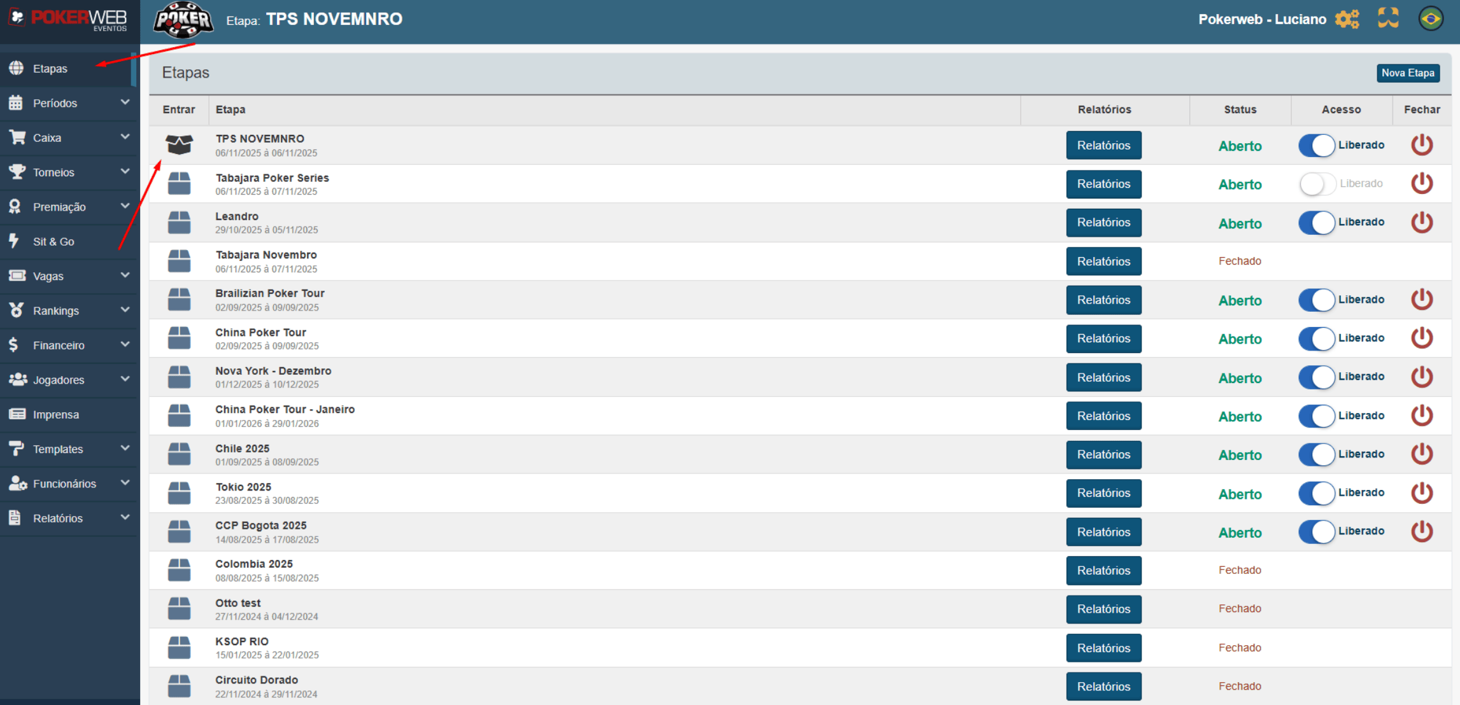Go to the Imprensa sidebar item
1460x705 pixels.
(x=56, y=415)
